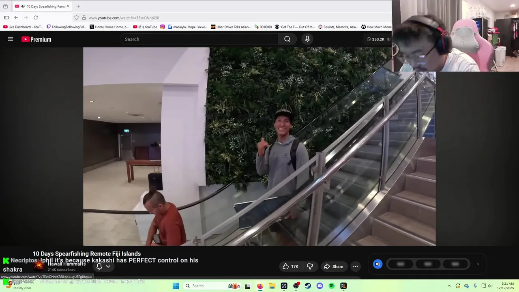Open the macaiyla i hope bookmark
519x292 pixels.
point(188,27)
